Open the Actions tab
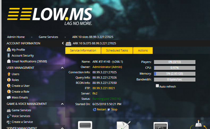This screenshot has height=129, width=210. [143, 50]
